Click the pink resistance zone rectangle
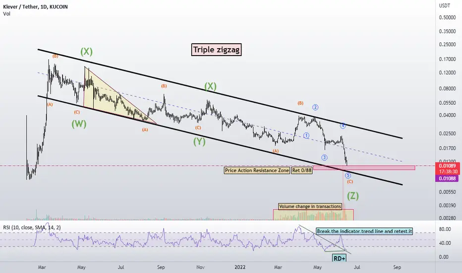This screenshot has width=462, height=273. point(364,168)
